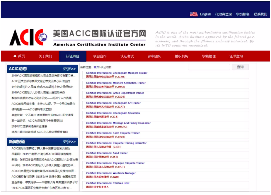Open news 2019ACIC国际少儿沙画大赛在大连成功举办

click(38, 92)
